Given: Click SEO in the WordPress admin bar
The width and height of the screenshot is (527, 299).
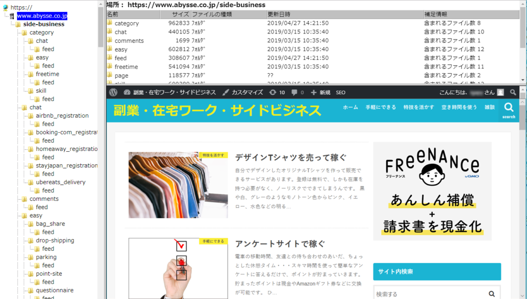Looking at the screenshot, I should pyautogui.click(x=341, y=93).
